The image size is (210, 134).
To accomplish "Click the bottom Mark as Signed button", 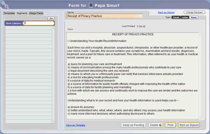I will click(x=189, y=125).
